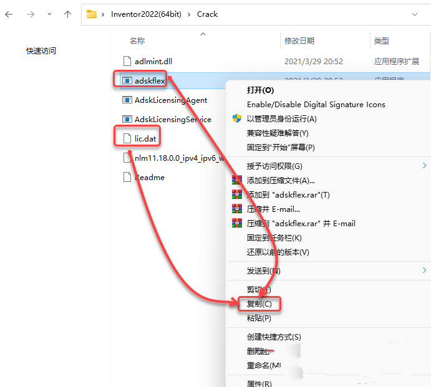This screenshot has height=387, width=431.
Task: Expand the 授予访问权限 submenu arrow
Action: tap(424, 165)
